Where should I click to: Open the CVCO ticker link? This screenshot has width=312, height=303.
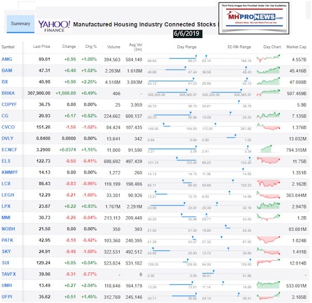tap(8, 127)
